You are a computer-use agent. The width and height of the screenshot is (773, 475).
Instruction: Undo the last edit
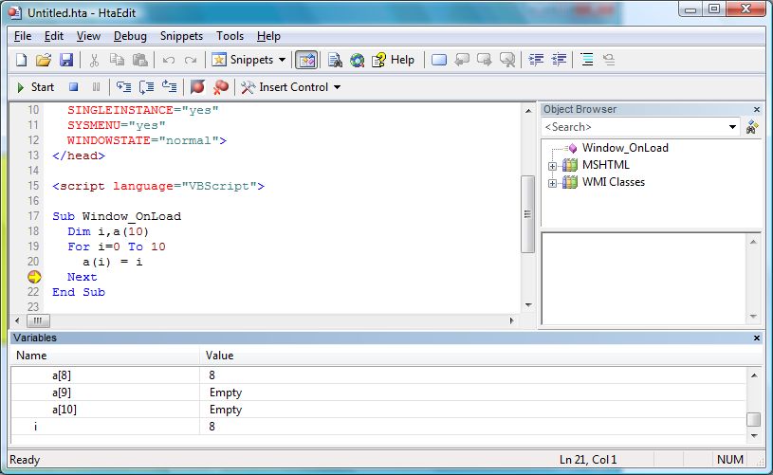169,60
